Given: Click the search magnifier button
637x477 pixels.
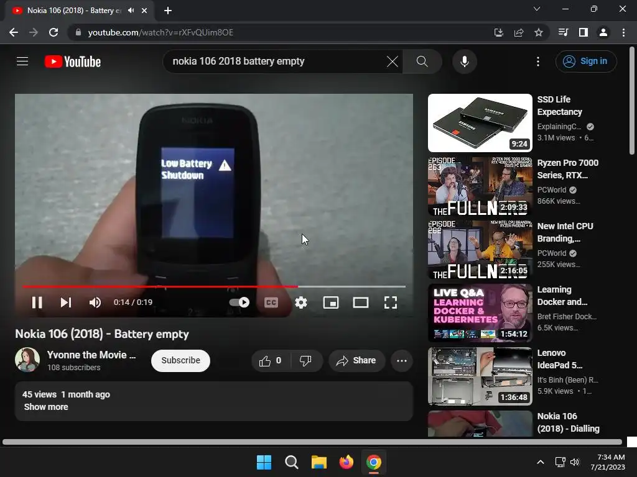Looking at the screenshot, I should click(422, 61).
